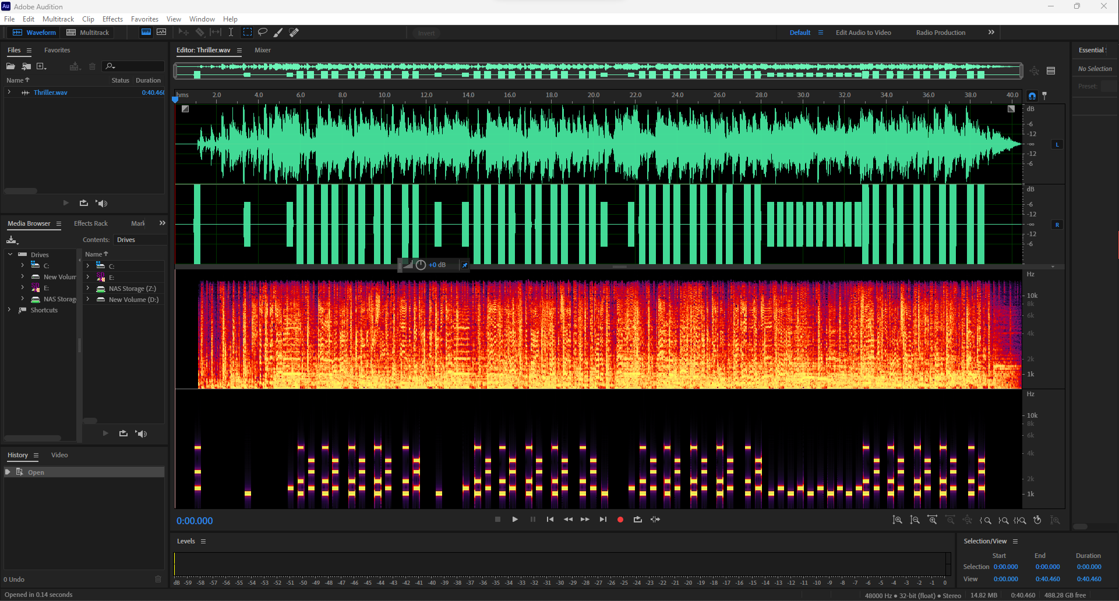Switch to Multitrack view
The height and width of the screenshot is (601, 1119).
click(x=87, y=32)
